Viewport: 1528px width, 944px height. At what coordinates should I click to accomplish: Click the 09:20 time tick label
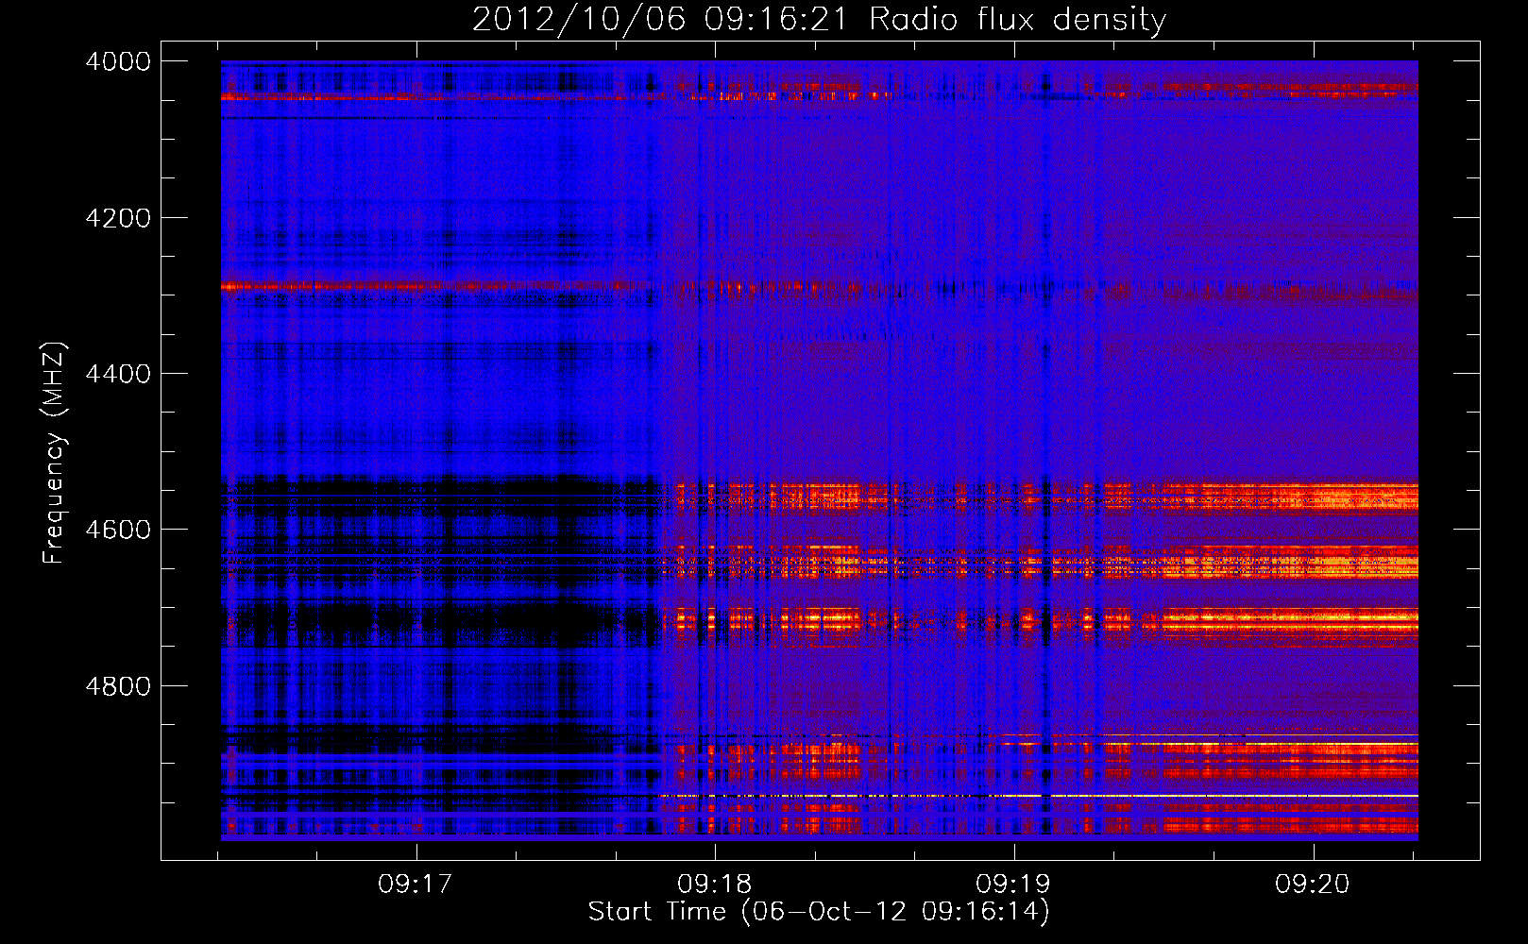1313,885
